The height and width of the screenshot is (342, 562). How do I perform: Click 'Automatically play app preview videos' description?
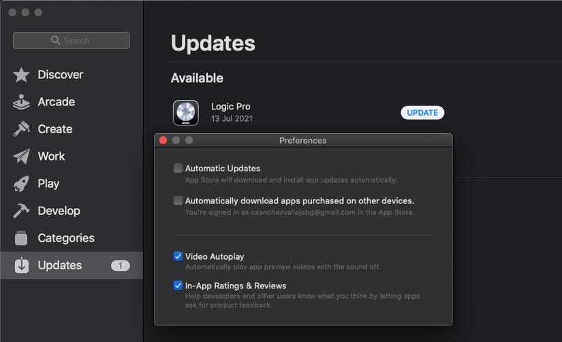tap(283, 267)
